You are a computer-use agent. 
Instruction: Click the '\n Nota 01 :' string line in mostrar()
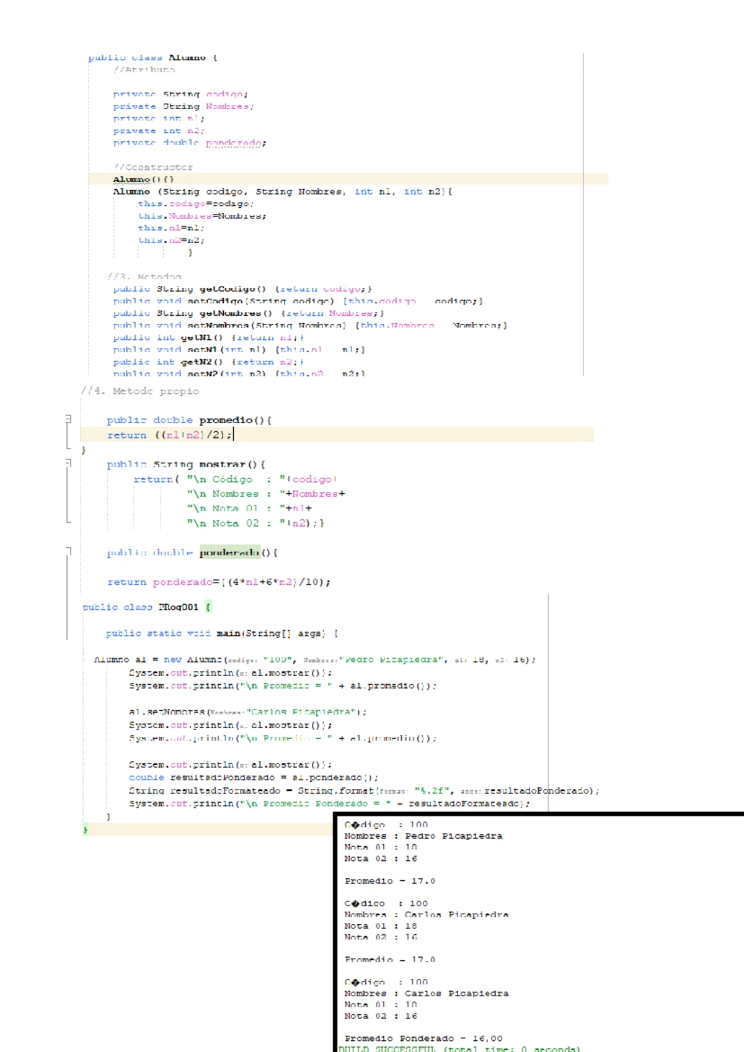(x=250, y=509)
